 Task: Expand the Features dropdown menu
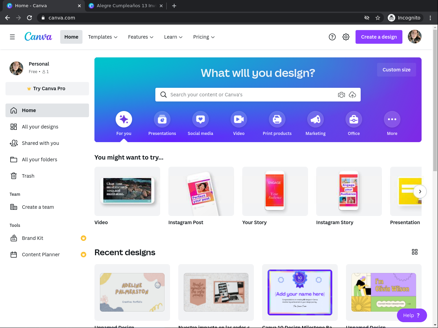(141, 37)
